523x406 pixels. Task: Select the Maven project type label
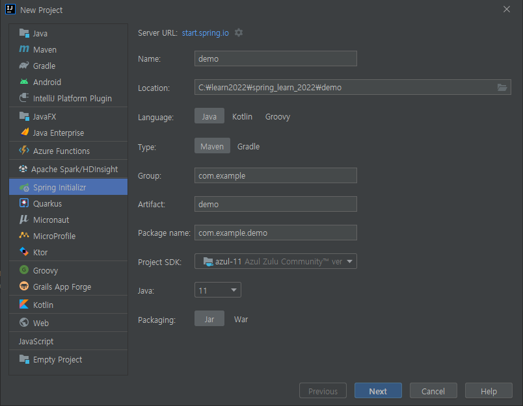pyautogui.click(x=45, y=49)
